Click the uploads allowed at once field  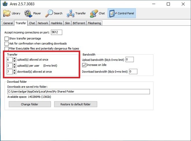click(x=10, y=60)
